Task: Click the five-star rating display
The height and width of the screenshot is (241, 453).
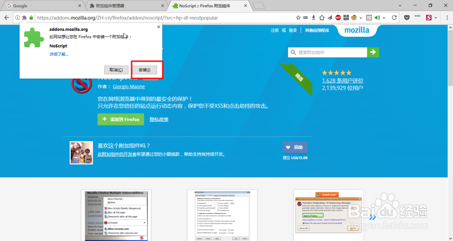Action: 337,73
